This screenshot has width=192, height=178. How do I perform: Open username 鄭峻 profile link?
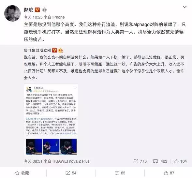[x=28, y=10]
